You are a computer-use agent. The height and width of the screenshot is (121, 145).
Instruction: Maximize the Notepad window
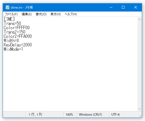click(123, 7)
